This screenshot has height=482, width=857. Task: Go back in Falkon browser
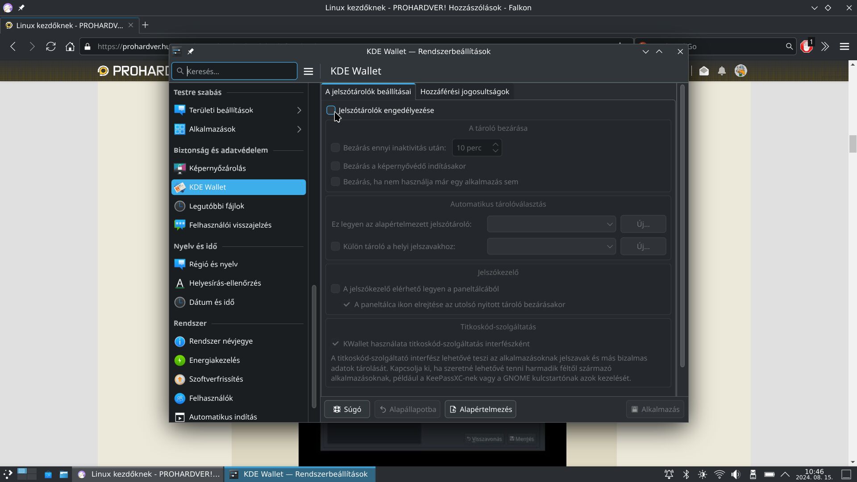[x=13, y=46]
